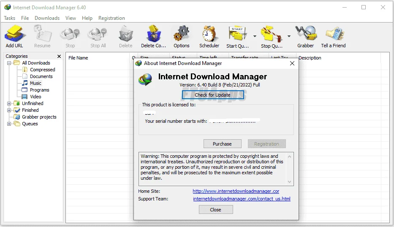This screenshot has width=394, height=227.
Task: Expand the Unfinished tree node
Action: (x=9, y=103)
